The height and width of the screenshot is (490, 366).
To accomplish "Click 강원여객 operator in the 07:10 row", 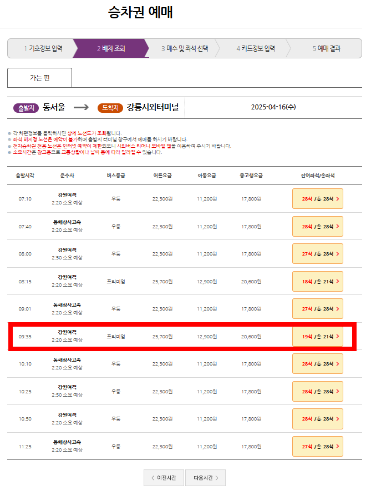I will (x=67, y=194).
